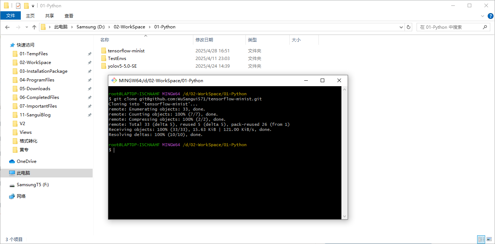Click 01-Python in the address path

pos(165,27)
